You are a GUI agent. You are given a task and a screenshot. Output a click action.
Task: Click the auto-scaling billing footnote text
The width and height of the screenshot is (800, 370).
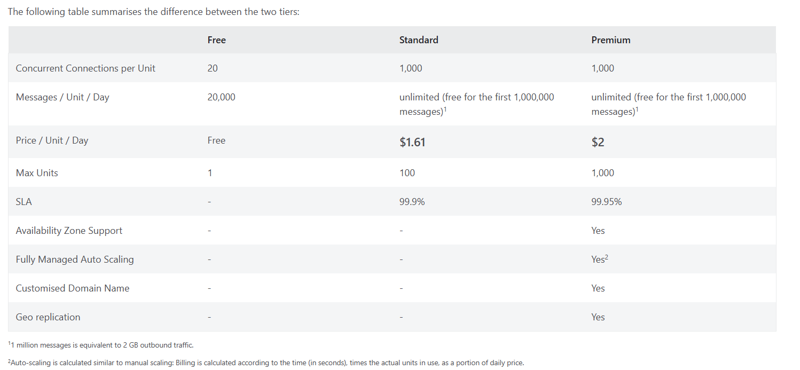(266, 363)
